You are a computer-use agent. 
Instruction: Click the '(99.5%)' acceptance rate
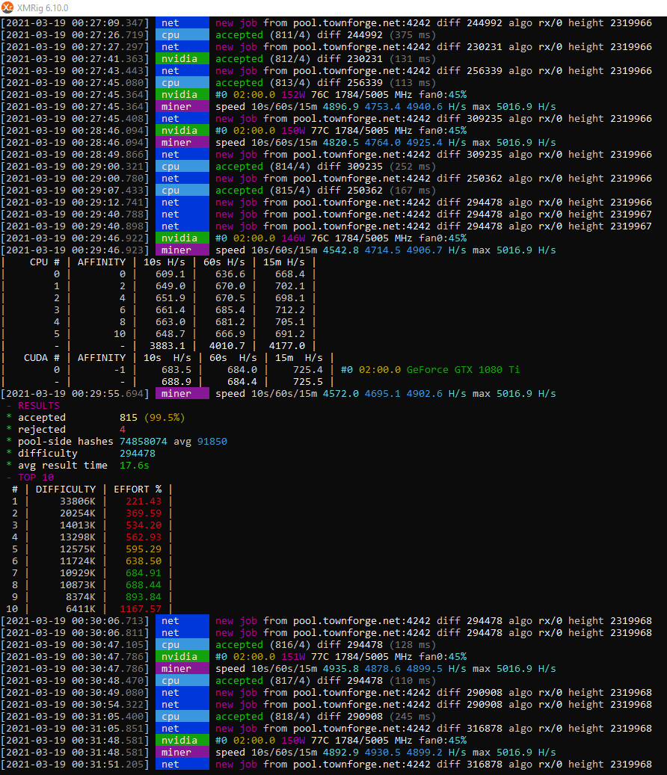[x=165, y=418]
